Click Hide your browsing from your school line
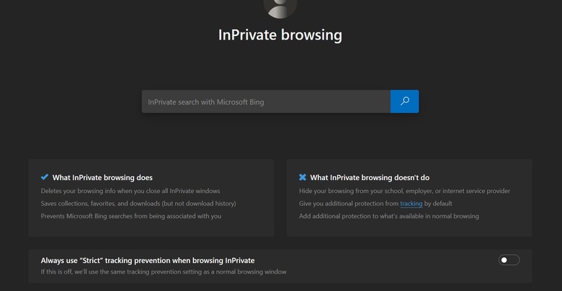 pyautogui.click(x=404, y=191)
